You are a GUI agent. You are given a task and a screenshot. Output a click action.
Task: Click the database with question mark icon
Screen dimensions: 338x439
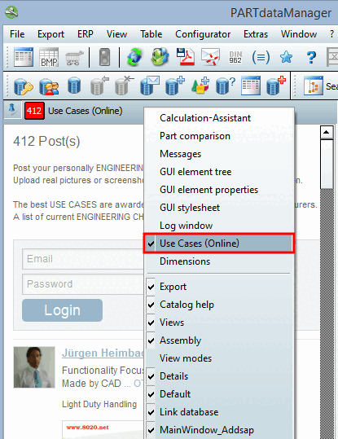(226, 86)
